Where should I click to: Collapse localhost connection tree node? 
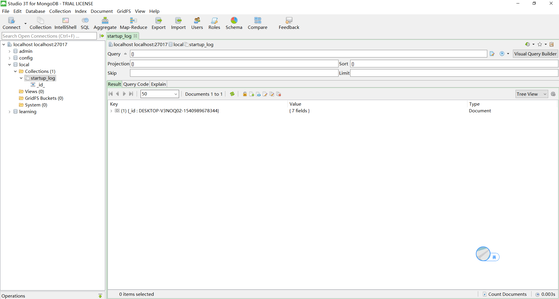pos(4,44)
